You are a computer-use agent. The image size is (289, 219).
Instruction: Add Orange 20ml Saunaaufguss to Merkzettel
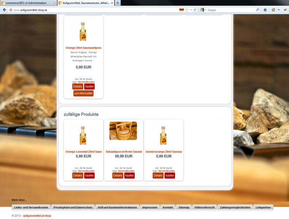83,93
